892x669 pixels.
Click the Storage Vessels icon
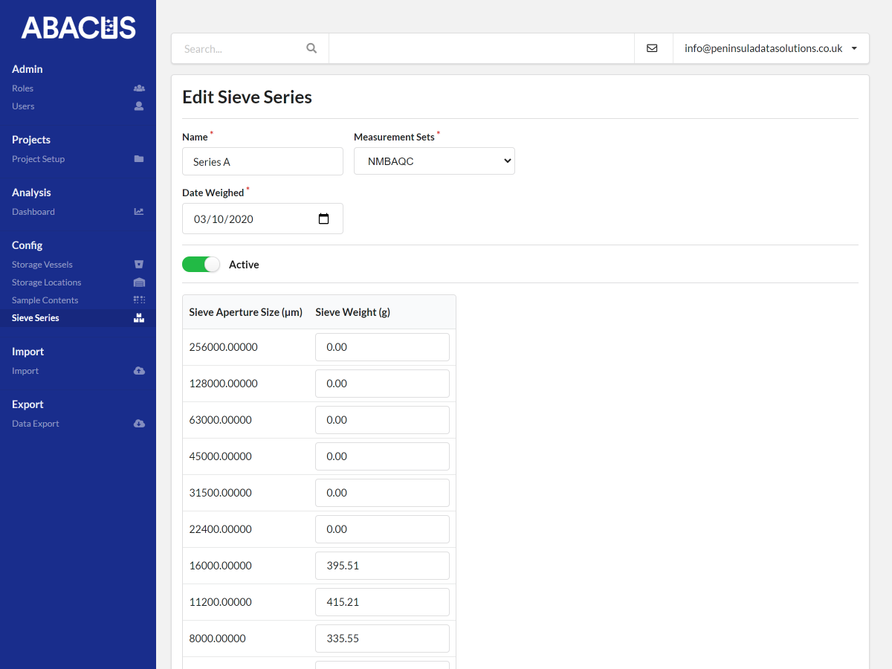coord(139,265)
